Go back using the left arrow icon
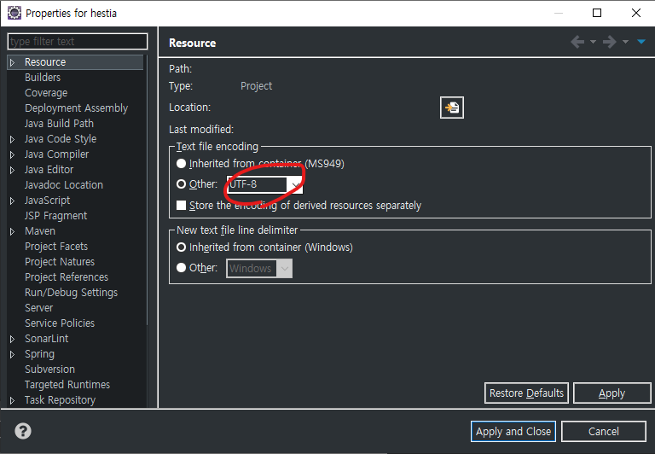655x454 pixels. (577, 42)
